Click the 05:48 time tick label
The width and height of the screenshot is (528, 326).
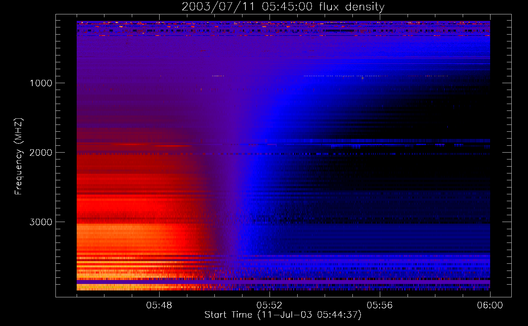pyautogui.click(x=159, y=305)
